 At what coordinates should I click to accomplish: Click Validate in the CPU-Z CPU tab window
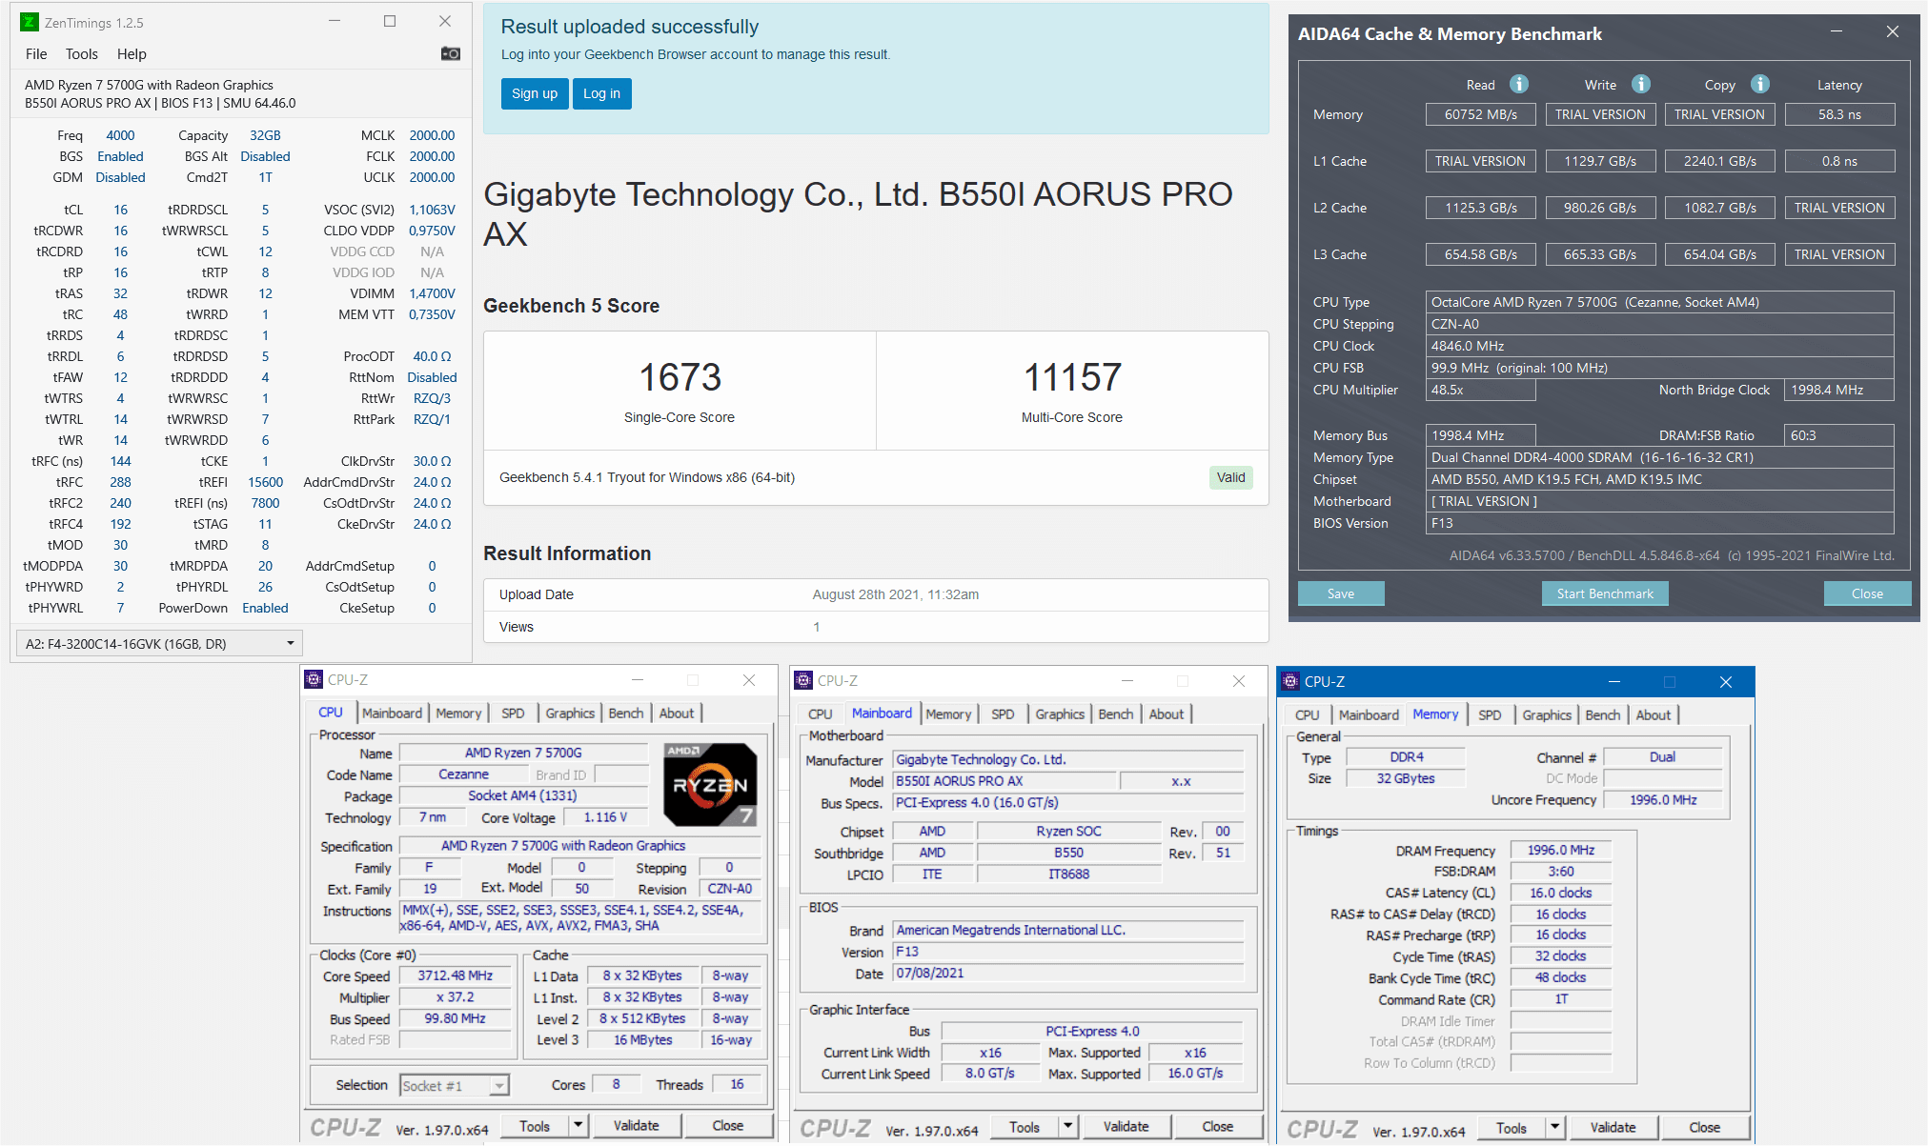[637, 1126]
